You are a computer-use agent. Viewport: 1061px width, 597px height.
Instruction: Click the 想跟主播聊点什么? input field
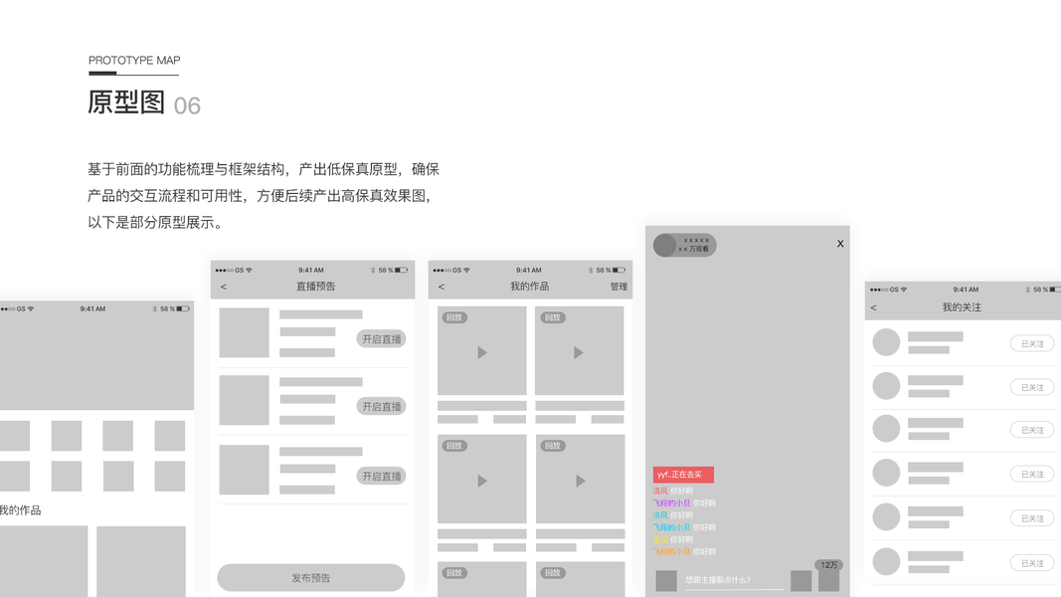(x=735, y=580)
